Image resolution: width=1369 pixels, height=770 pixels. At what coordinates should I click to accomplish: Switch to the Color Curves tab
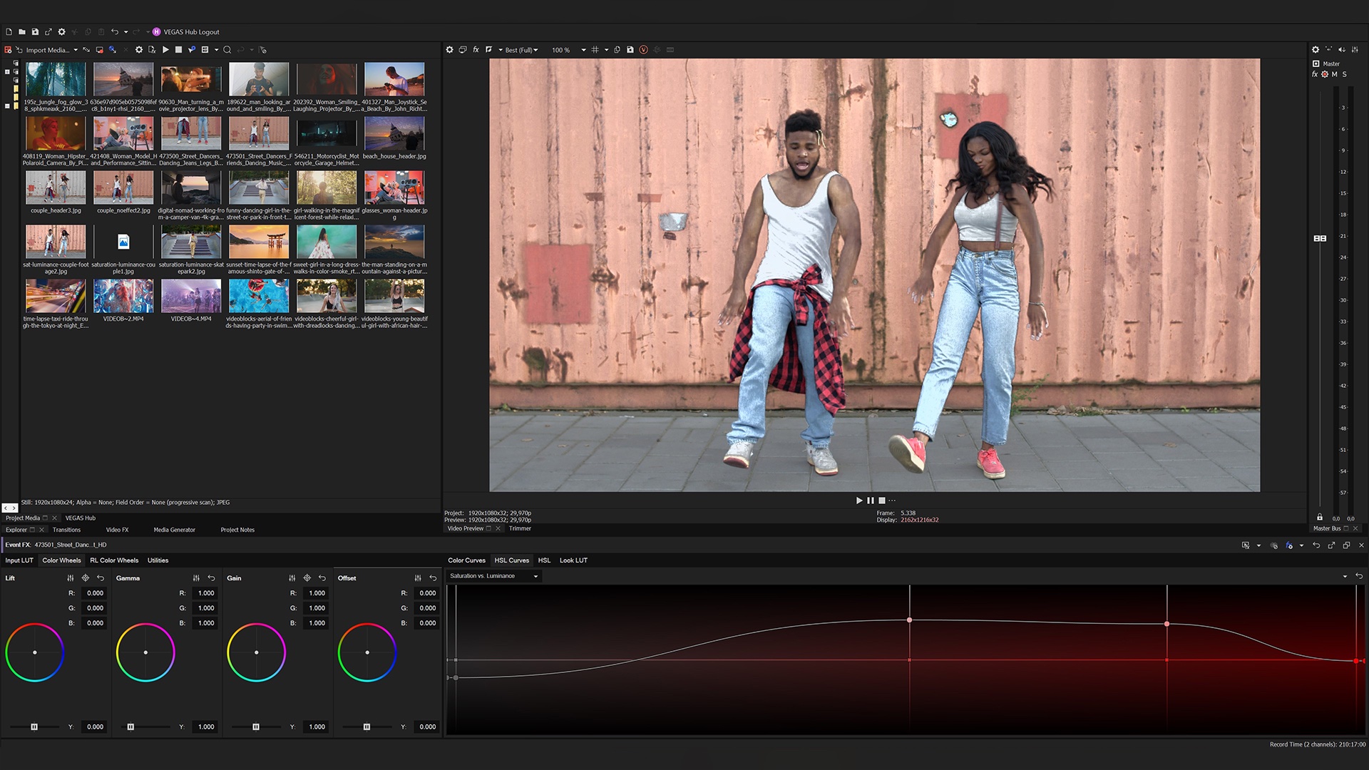coord(466,560)
